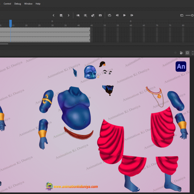194x194 pixels.
Task: Select the middle layer's end frame at 45
Action: (90, 35)
